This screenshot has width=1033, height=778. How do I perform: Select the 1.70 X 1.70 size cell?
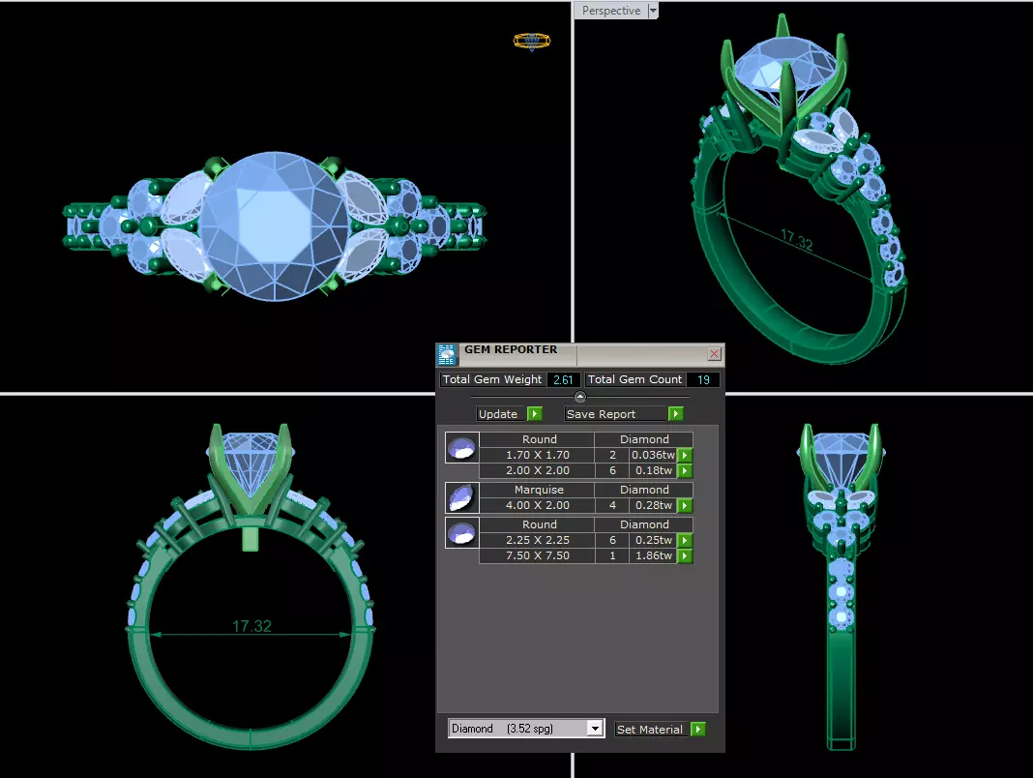point(538,455)
